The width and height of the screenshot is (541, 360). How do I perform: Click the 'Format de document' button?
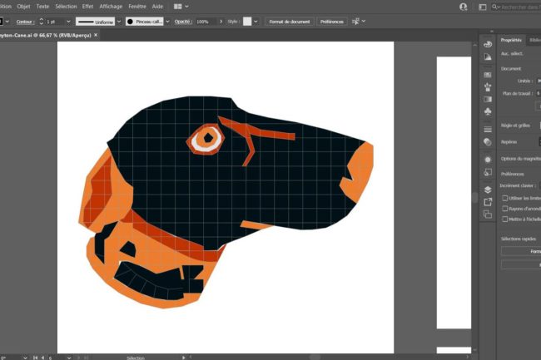click(x=289, y=21)
